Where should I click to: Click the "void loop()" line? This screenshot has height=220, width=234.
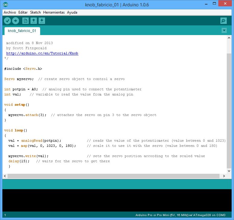pyautogui.click(x=16, y=130)
